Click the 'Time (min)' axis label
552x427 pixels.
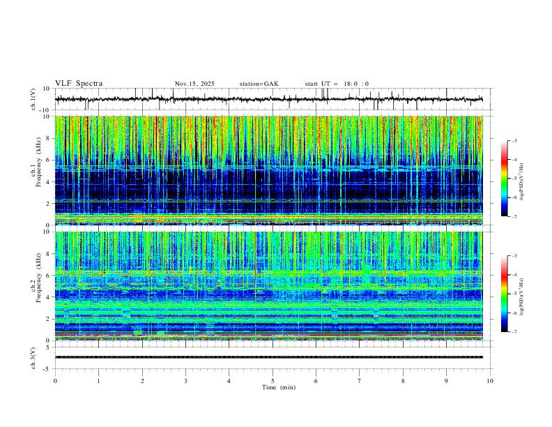[x=279, y=387]
